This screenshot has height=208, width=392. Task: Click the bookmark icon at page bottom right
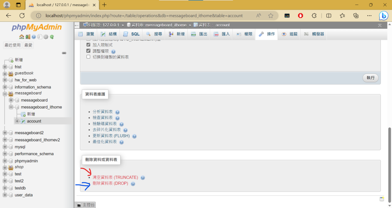(382, 199)
